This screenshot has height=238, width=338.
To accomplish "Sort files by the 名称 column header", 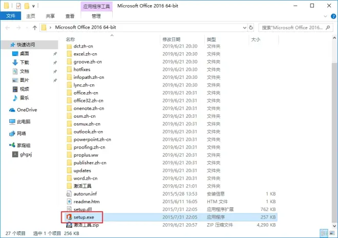I will click(x=71, y=39).
